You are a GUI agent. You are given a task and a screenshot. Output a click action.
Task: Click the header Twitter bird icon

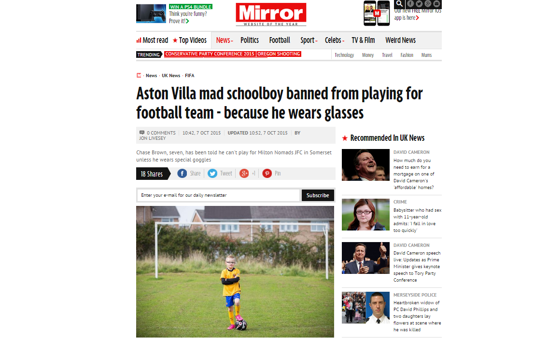click(x=419, y=4)
